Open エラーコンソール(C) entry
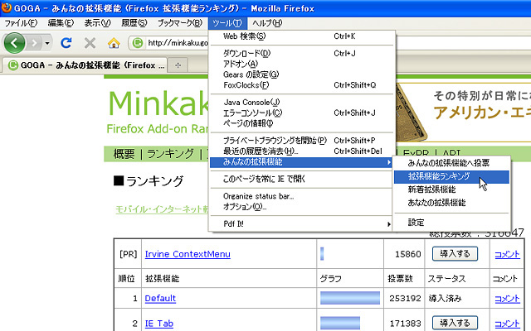531x331 pixels. [x=301, y=113]
